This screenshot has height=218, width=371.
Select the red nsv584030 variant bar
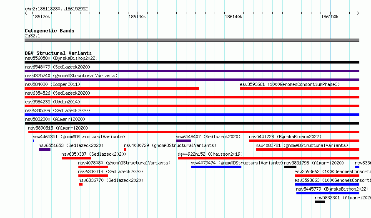112,88
